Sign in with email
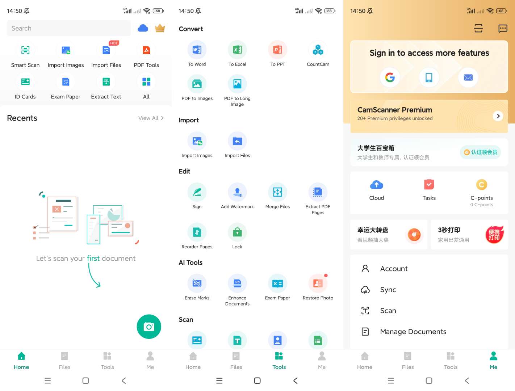The image size is (515, 391). pos(468,77)
